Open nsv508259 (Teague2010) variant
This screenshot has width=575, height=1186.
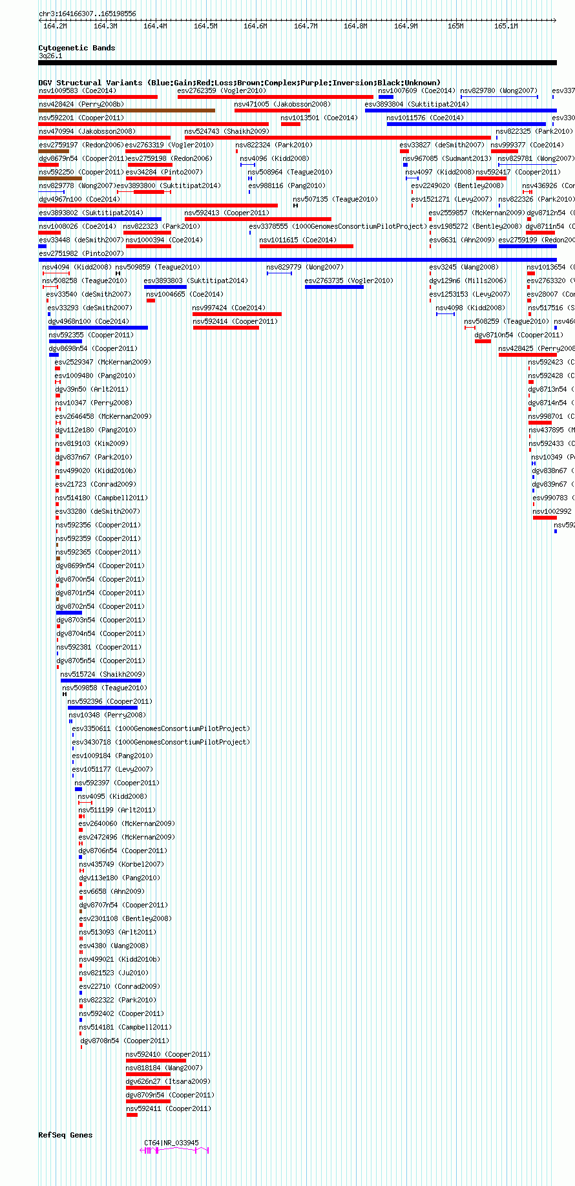pyautogui.click(x=507, y=321)
